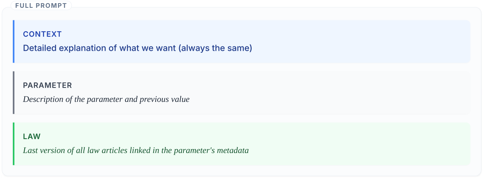Image resolution: width=484 pixels, height=178 pixels.
Task: Select the LAW heading
Action: pos(32,136)
